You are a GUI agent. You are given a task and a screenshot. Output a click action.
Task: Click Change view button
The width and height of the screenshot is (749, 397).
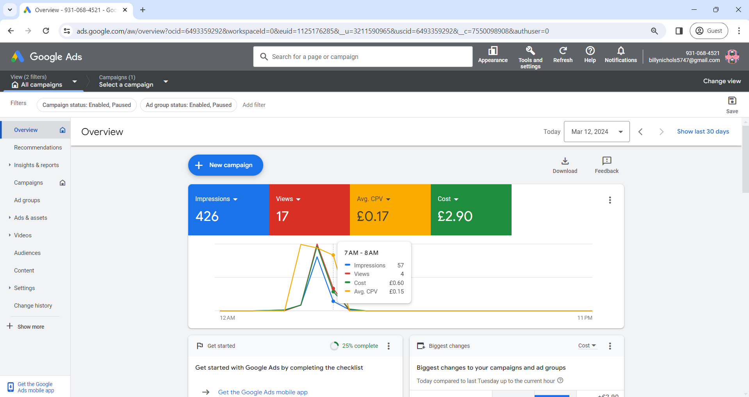click(722, 81)
